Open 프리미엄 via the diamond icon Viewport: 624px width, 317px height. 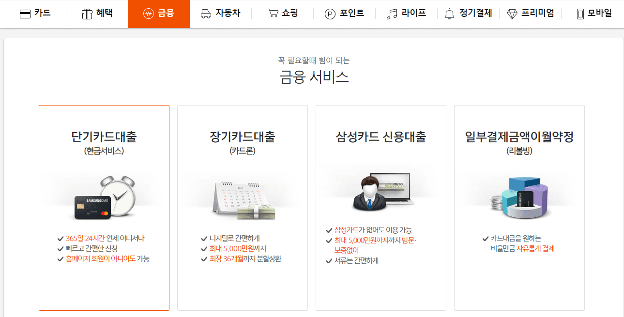(511, 13)
